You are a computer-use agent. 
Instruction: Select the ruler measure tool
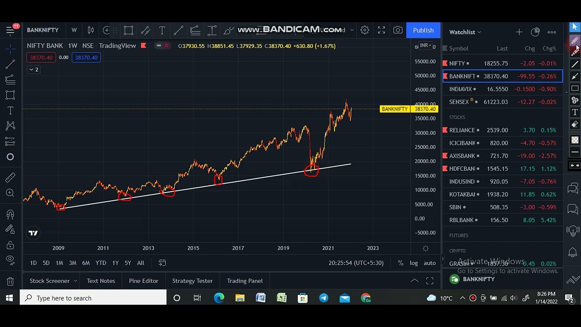pyautogui.click(x=10, y=178)
